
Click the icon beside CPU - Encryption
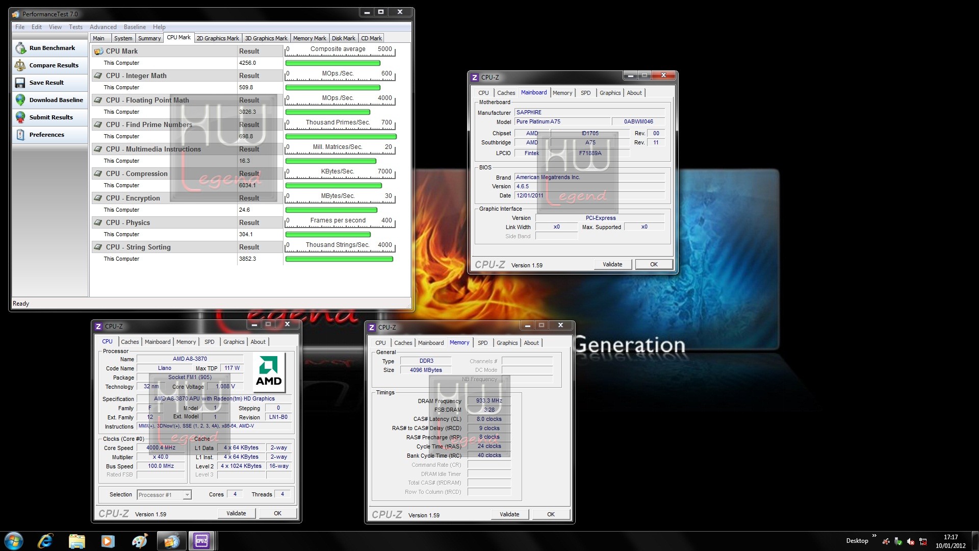(98, 198)
